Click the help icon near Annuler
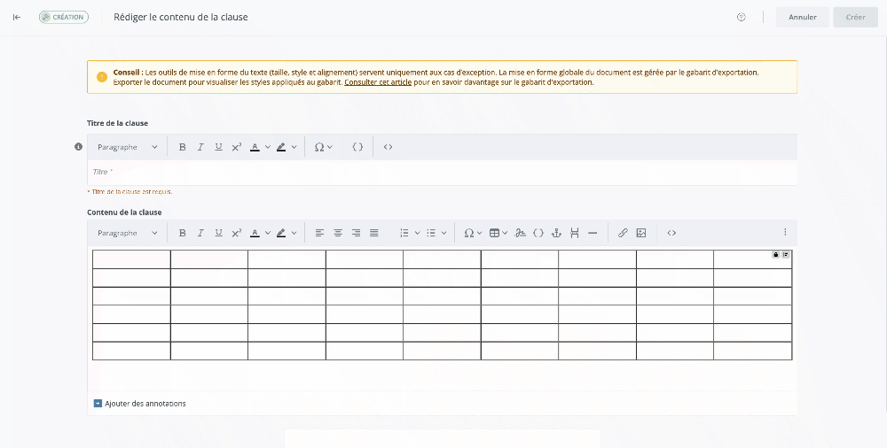 [x=742, y=17]
